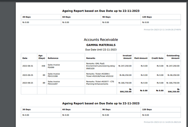Click invoiced amount Rs 166,750.00
The width and height of the screenshot is (188, 127).
(125, 83)
